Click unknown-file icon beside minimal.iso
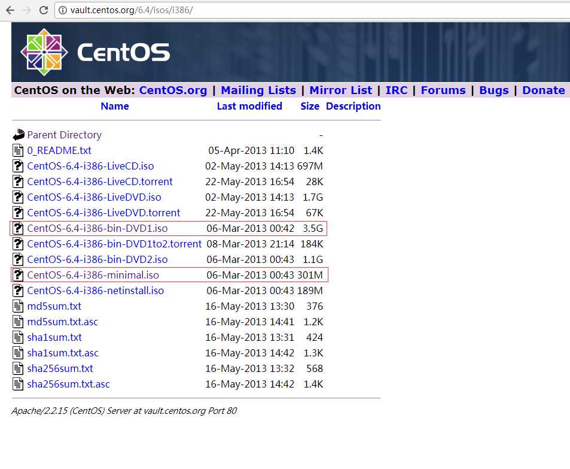The image size is (570, 469). 18,275
